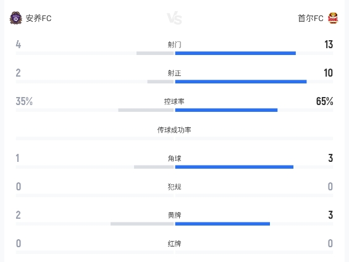Viewport: 349px width, 262px height.
Task: Click the 13 shots value for 首尔FC
Action: (x=329, y=44)
